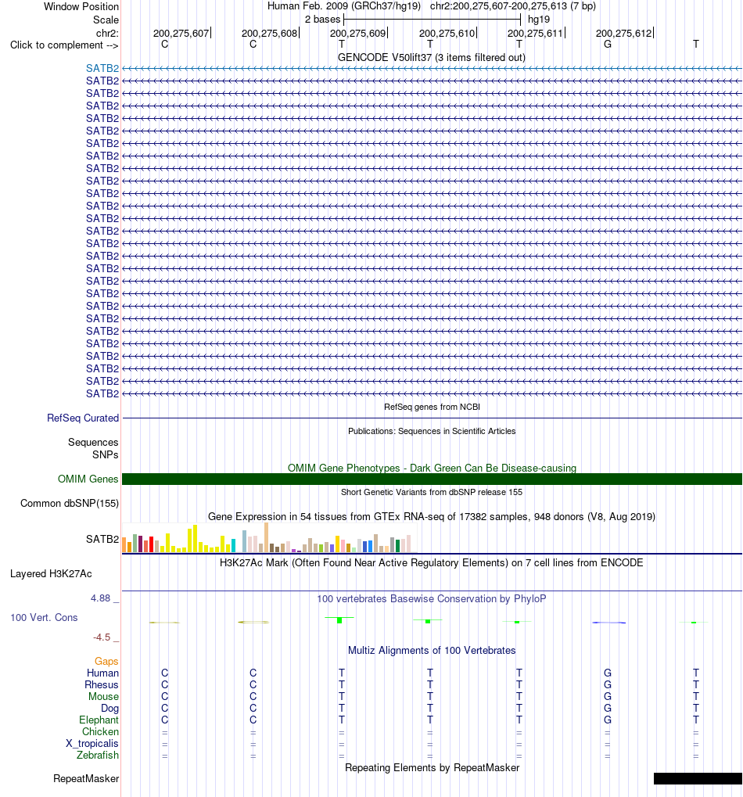Image resolution: width=743 pixels, height=797 pixels.
Task: Click the black RepeatMasker repeat block
Action: [x=698, y=778]
